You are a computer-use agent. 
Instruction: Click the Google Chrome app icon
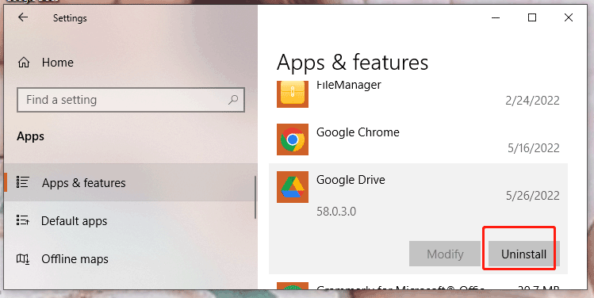tap(293, 139)
